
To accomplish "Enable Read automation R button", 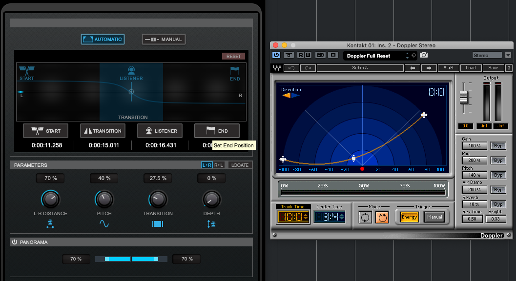I will pos(300,55).
